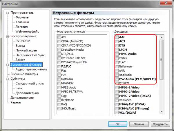Screen dimensions: 174x131
Task: Toggle CDDA (Audio CD) source filter
Action: click(59, 41)
